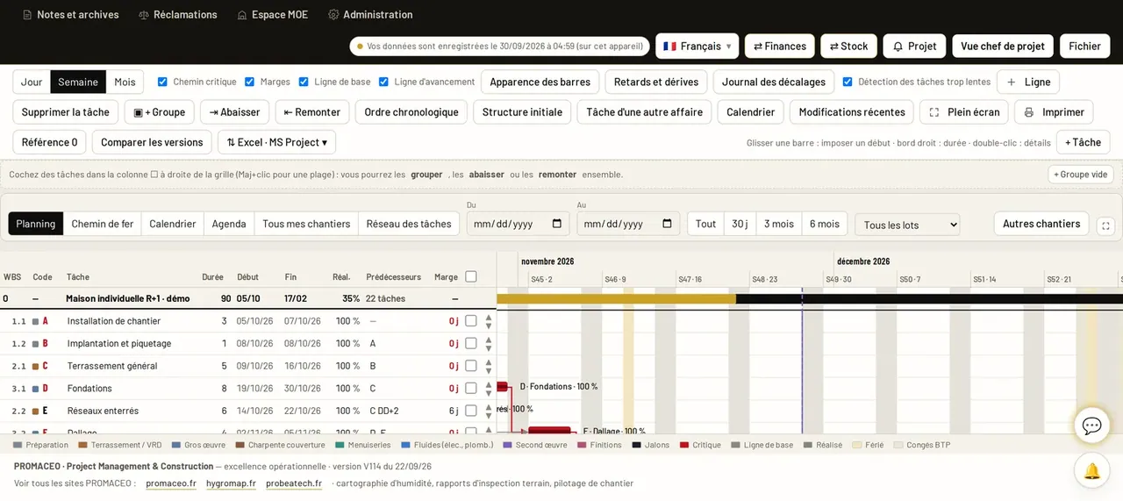This screenshot has height=501, width=1123.
Task: Click the expand icon beside Autres chantiers
Action: tap(1105, 225)
